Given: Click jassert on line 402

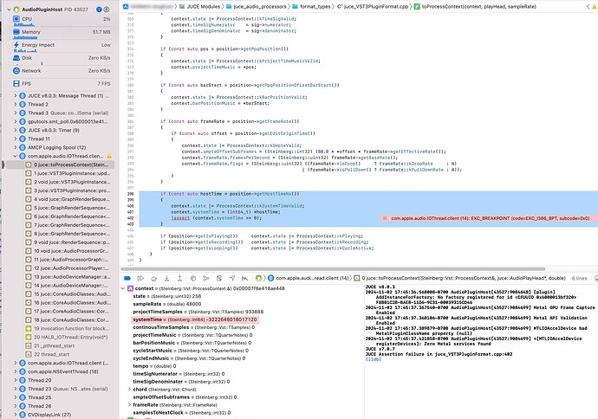Looking at the screenshot, I should (x=180, y=218).
